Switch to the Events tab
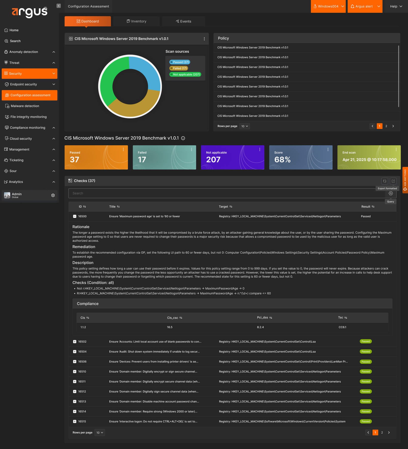Image resolution: width=408 pixels, height=449 pixels. coord(184,21)
